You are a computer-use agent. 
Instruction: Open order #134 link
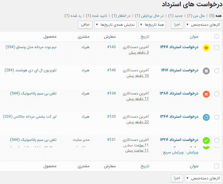pyautogui.click(x=112, y=93)
